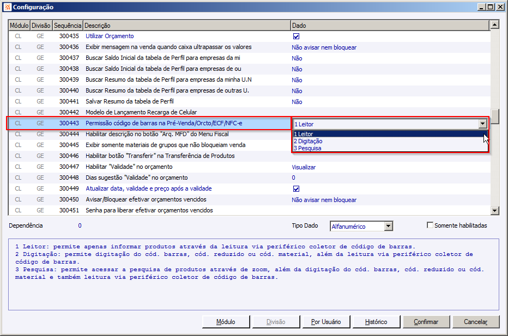Open the Histórico button
Screen dimensions: 508x336
[376, 322]
